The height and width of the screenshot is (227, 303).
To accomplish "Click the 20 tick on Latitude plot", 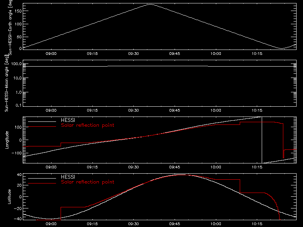I will [19, 185].
